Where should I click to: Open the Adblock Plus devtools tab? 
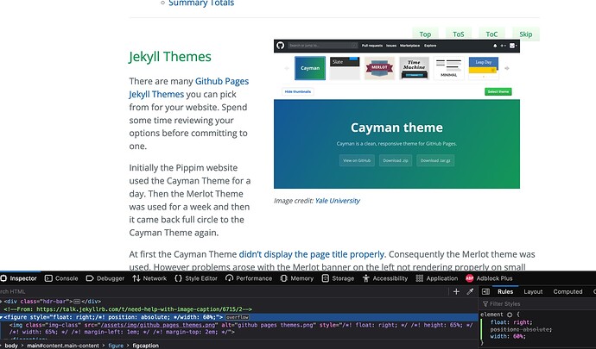click(489, 278)
